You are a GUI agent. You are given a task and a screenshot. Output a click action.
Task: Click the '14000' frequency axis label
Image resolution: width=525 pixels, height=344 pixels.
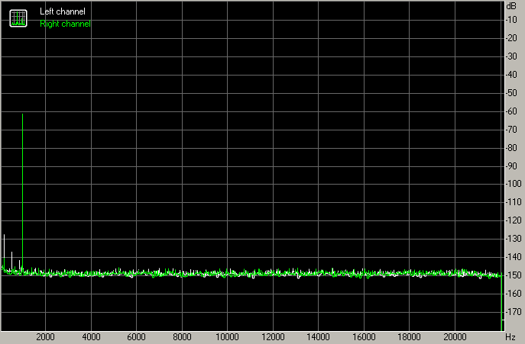(318, 336)
